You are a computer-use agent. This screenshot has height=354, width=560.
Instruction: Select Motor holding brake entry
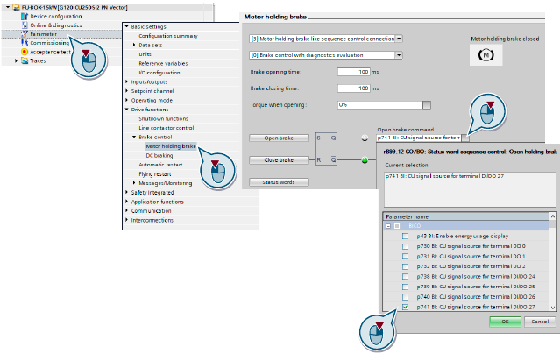(x=171, y=146)
